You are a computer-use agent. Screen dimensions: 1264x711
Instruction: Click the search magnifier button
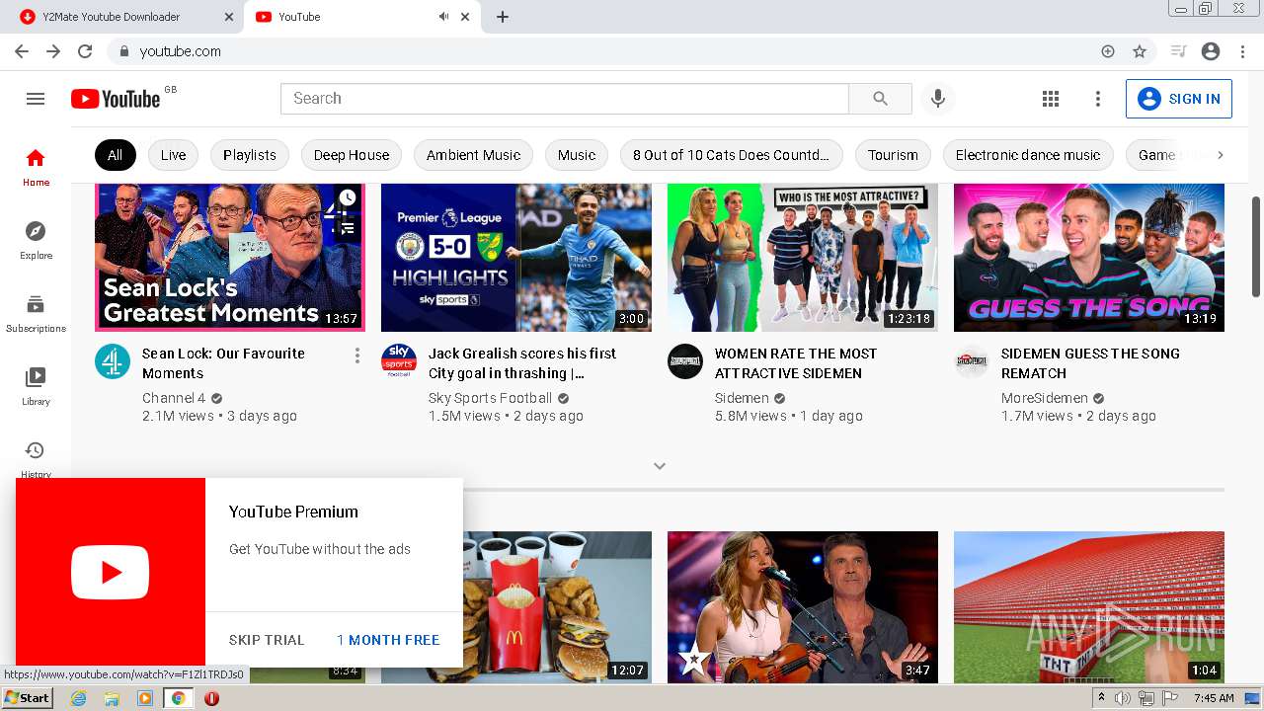(880, 99)
